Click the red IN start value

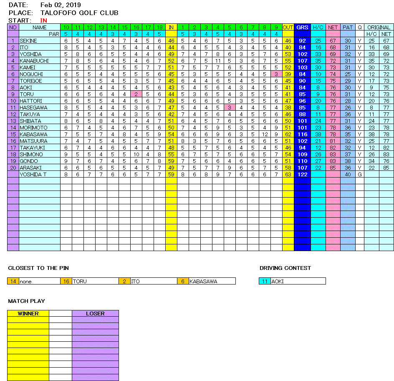coord(44,20)
